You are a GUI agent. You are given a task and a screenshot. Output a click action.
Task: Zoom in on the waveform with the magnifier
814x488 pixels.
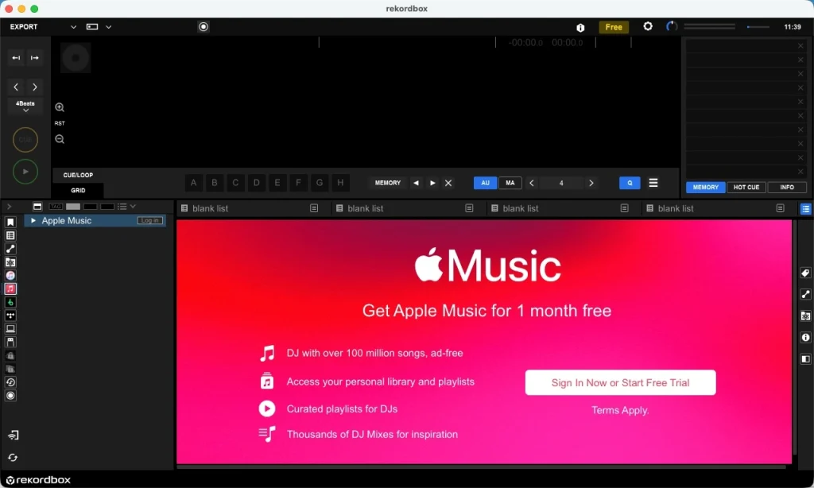(x=60, y=107)
